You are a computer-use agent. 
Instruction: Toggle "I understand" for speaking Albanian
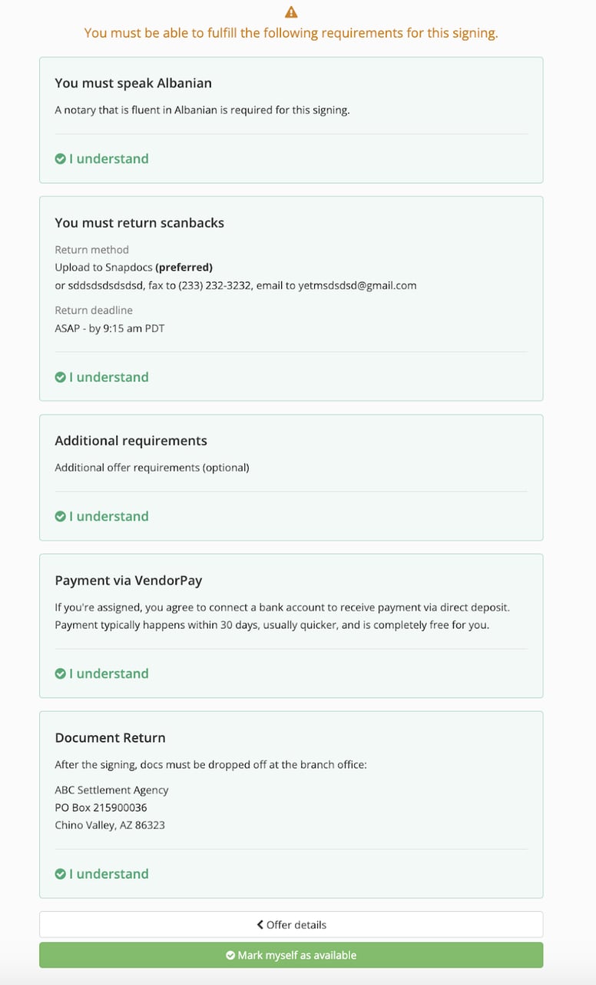pos(102,159)
